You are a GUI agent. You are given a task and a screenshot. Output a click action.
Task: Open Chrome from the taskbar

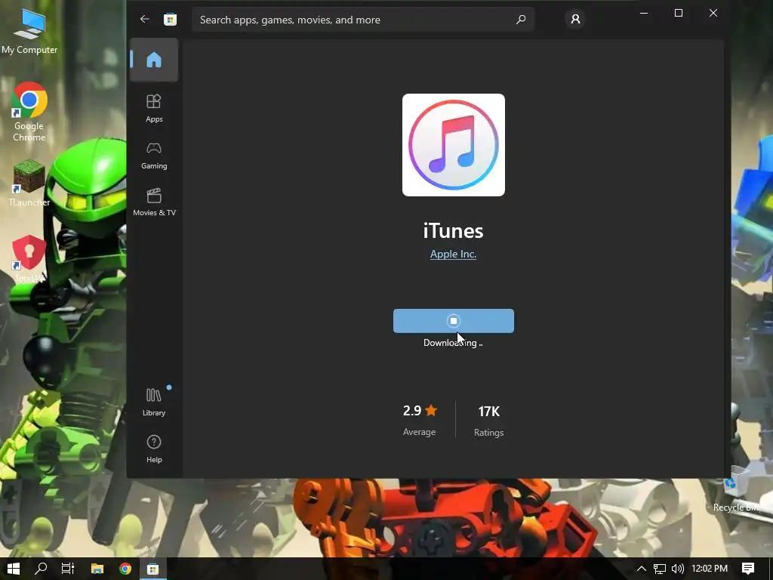(125, 569)
